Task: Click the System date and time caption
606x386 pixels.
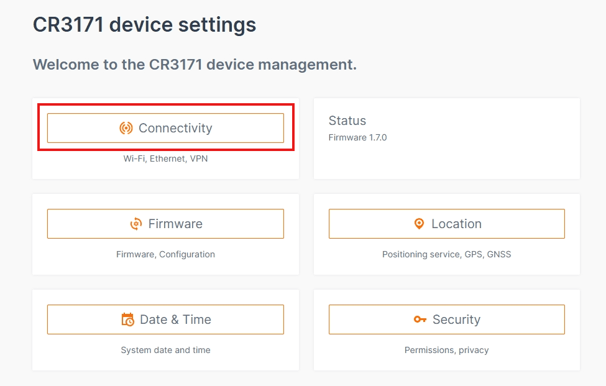Action: click(x=165, y=350)
